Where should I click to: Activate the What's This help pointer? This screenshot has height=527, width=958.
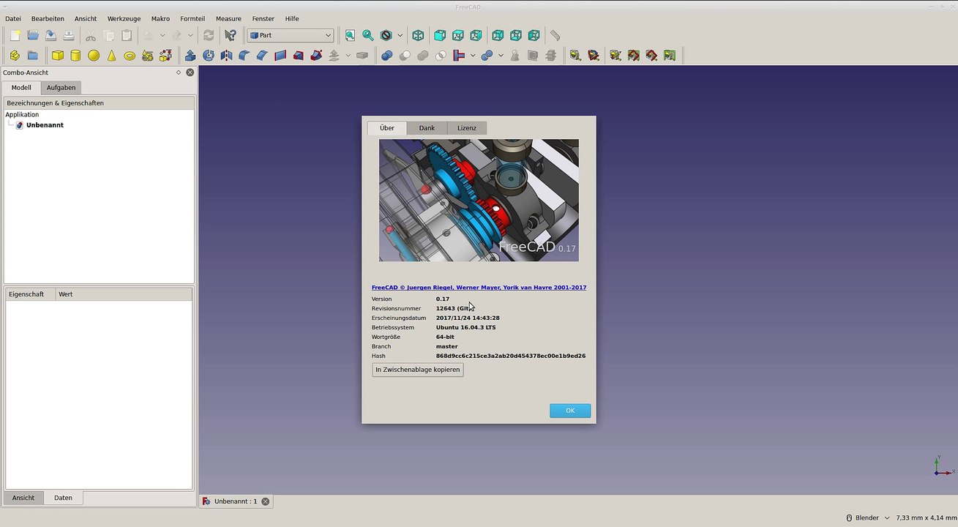231,35
